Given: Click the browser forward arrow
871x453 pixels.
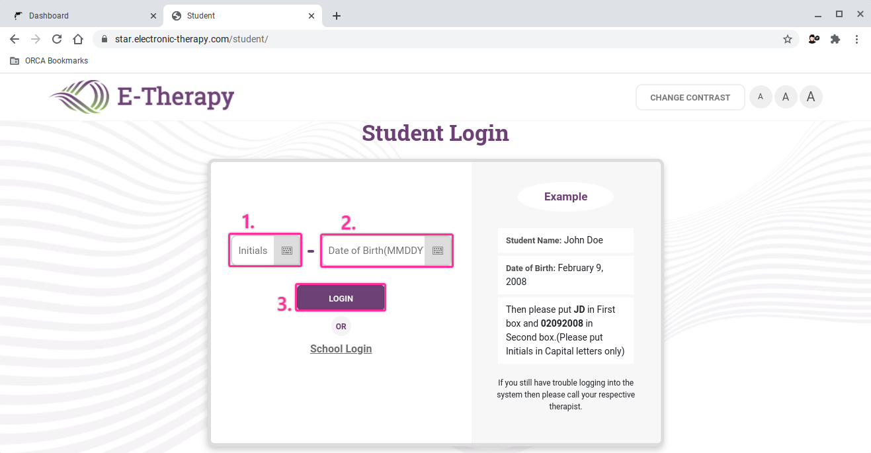Looking at the screenshot, I should click(x=36, y=39).
